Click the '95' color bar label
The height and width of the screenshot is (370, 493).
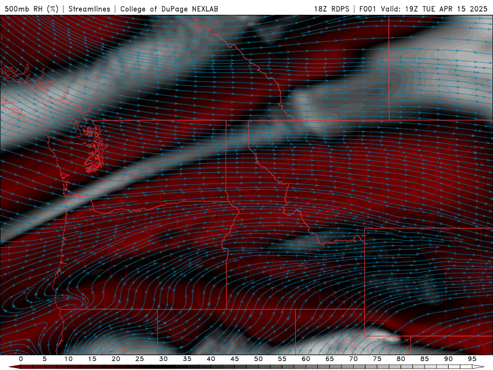(x=472, y=359)
